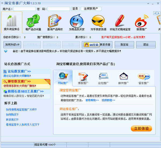
Task: Click the magnifier icon by 博客群发推广
Action: click(x=5, y=82)
